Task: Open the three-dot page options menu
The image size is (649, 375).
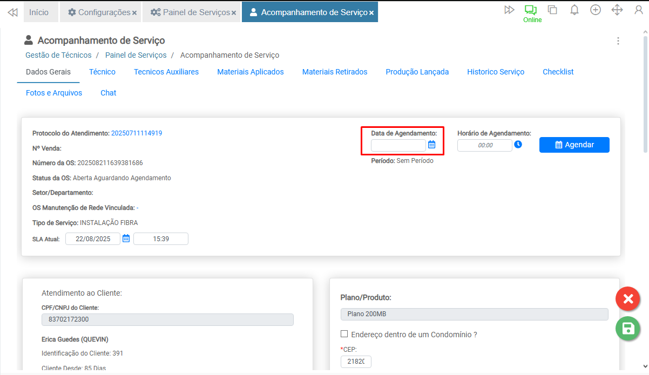Action: coord(618,41)
